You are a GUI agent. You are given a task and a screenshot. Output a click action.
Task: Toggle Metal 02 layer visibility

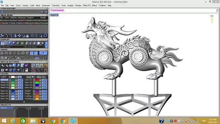click(x=20, y=83)
